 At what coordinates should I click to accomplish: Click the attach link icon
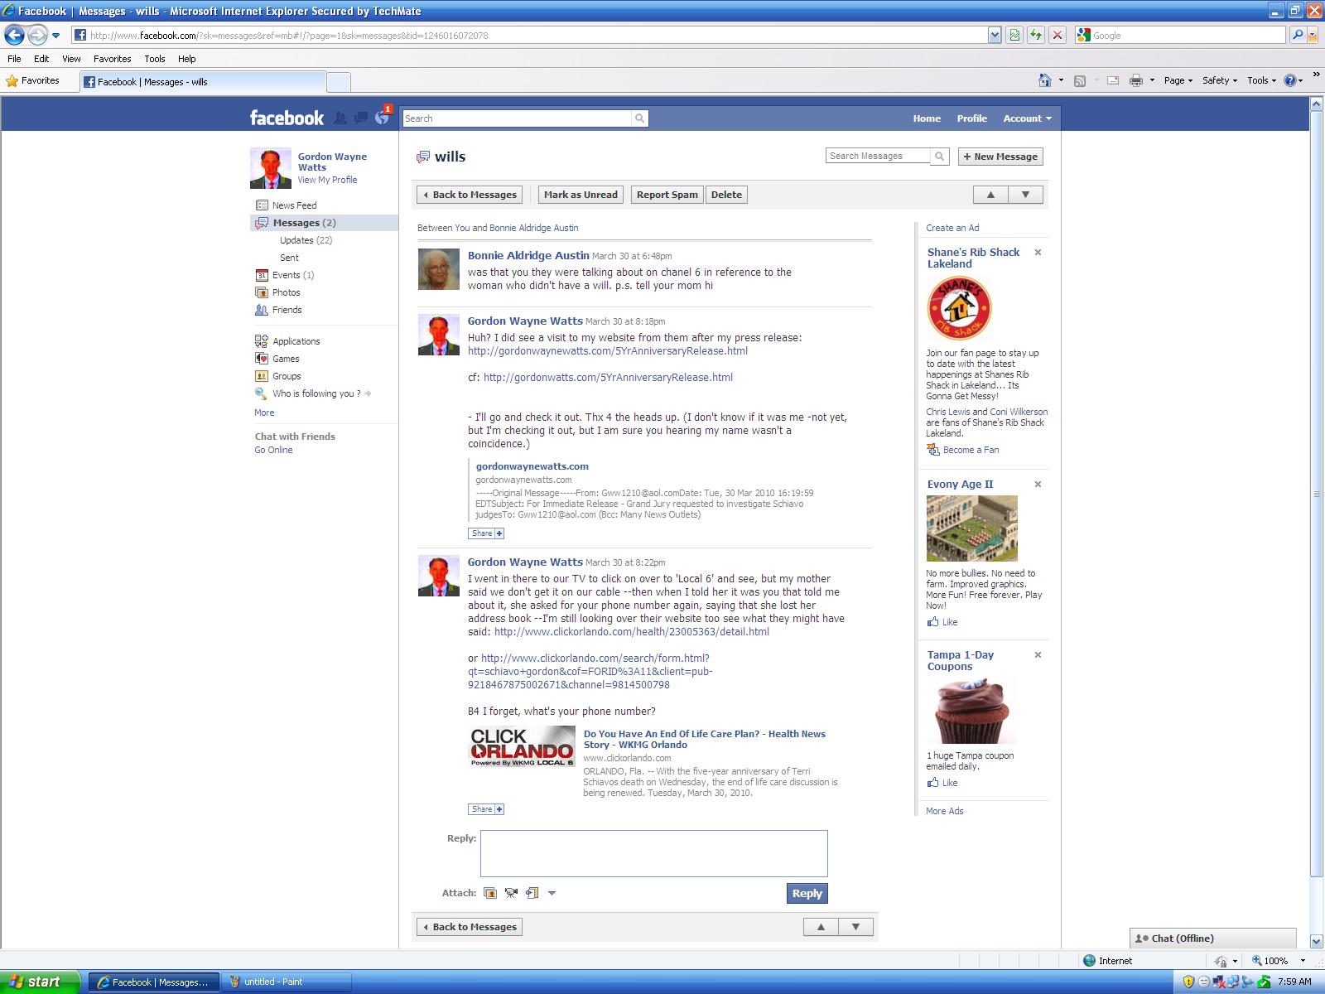point(532,893)
